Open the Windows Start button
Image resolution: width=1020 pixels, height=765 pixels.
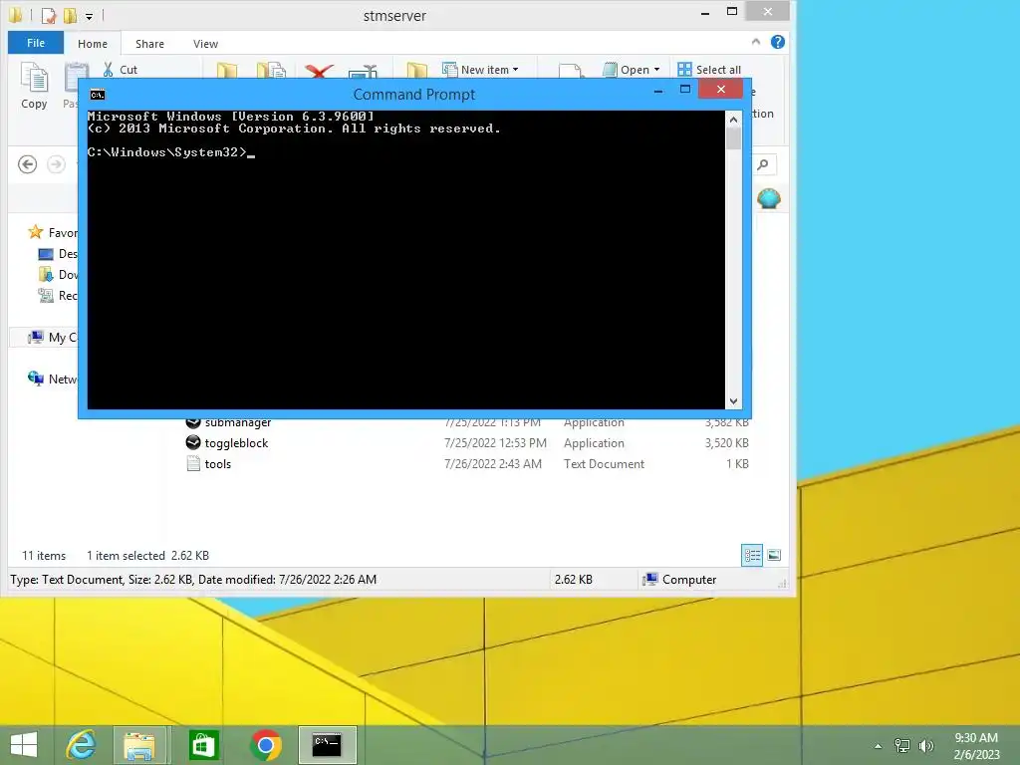24,745
